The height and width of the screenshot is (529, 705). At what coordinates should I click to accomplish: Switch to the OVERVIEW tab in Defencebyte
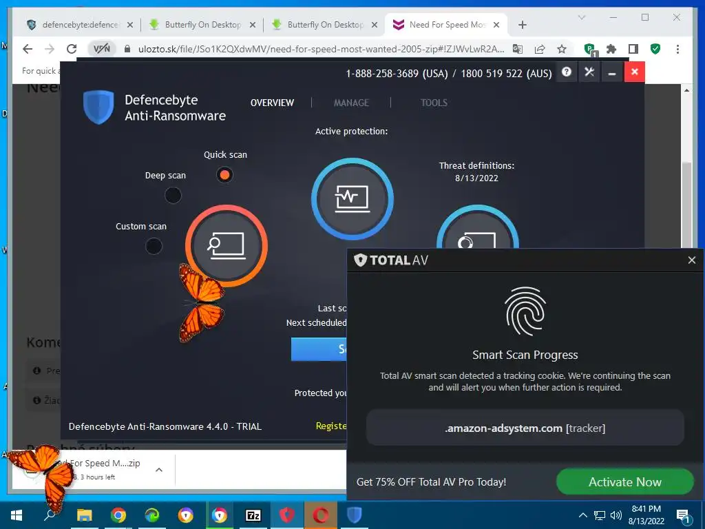(x=272, y=103)
